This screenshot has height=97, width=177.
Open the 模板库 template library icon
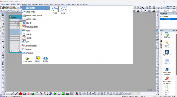(x=37, y=59)
